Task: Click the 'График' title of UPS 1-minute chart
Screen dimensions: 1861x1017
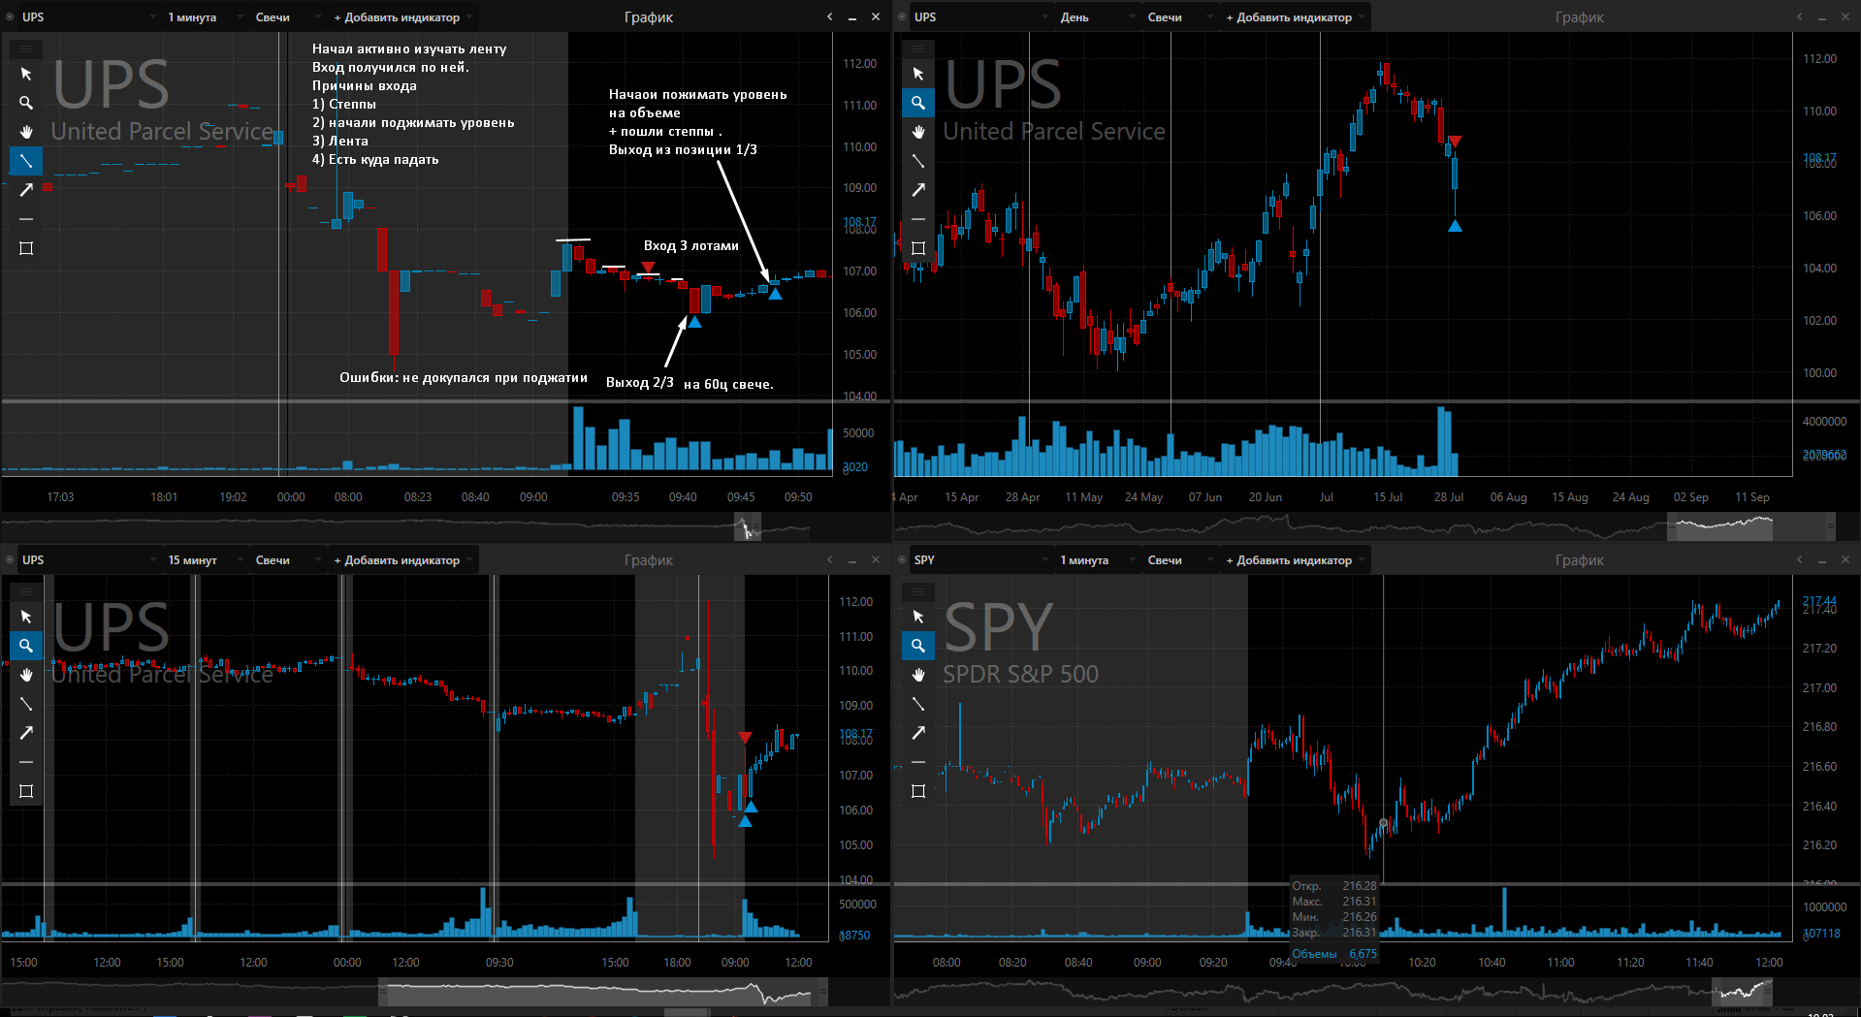Action: tap(649, 16)
